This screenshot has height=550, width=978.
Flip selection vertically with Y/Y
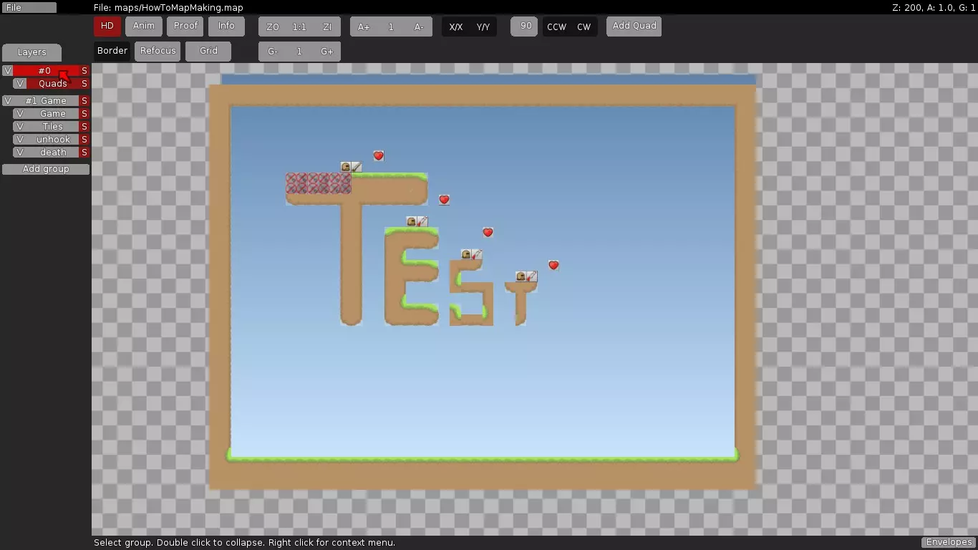click(x=483, y=27)
